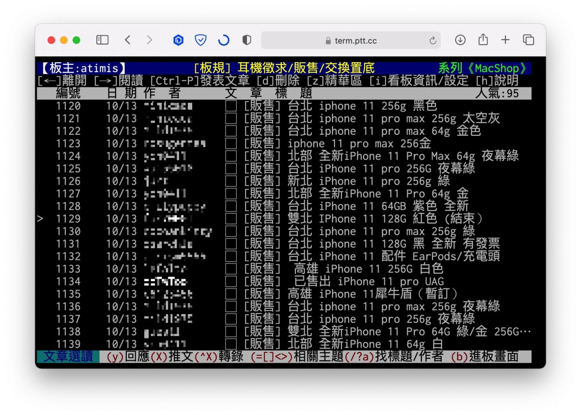This screenshot has height=415, width=581.
Task: Open a new tab with plus icon
Action: pyautogui.click(x=505, y=40)
